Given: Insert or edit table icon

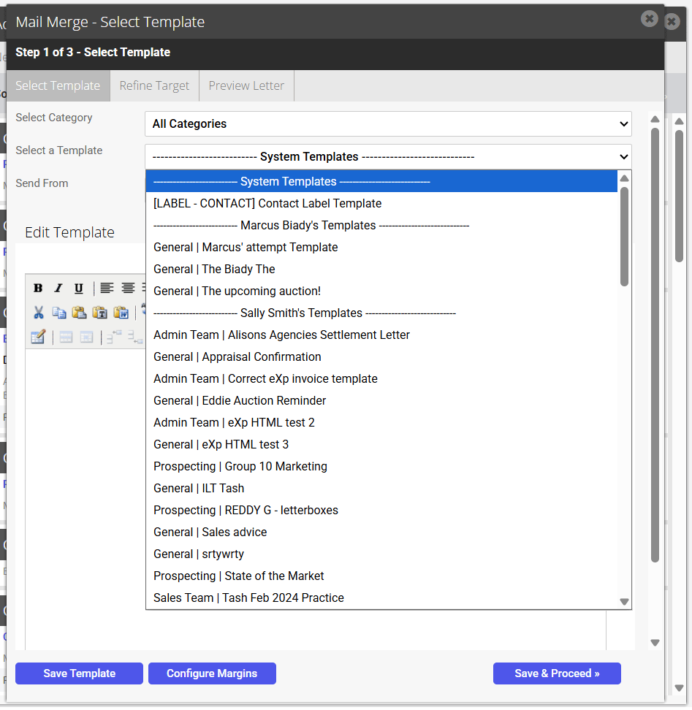Looking at the screenshot, I should coord(38,337).
